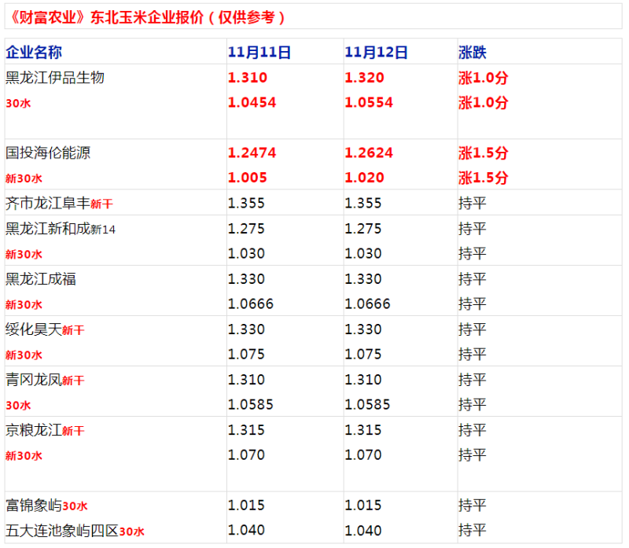Viewport: 629px width, 548px height.
Task: Select the price value 1.2474
Action: coord(252,153)
